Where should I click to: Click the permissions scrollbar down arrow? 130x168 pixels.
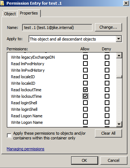pyautogui.click(x=119, y=124)
